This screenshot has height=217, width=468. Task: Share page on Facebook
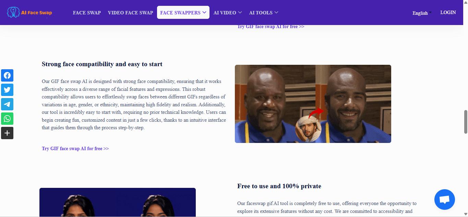[7, 75]
